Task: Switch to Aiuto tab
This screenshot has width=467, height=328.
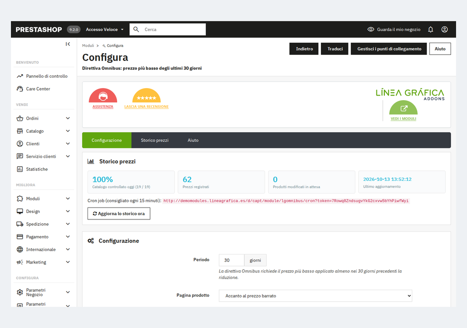Action: pos(193,140)
